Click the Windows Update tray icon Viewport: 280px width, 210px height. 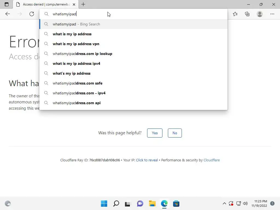[231, 203]
